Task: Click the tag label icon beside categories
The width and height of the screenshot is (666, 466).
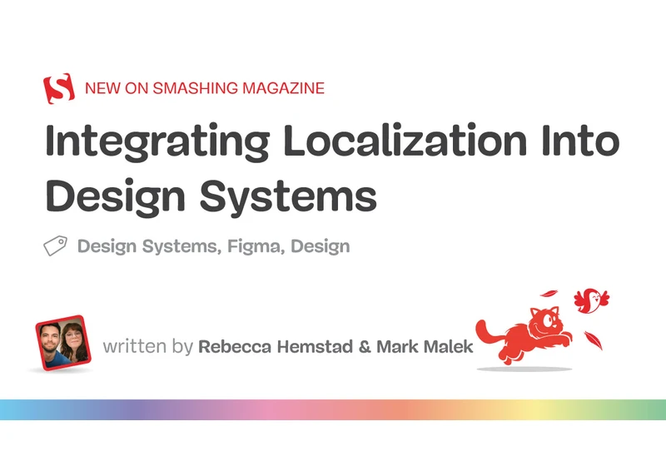Action: (55, 245)
